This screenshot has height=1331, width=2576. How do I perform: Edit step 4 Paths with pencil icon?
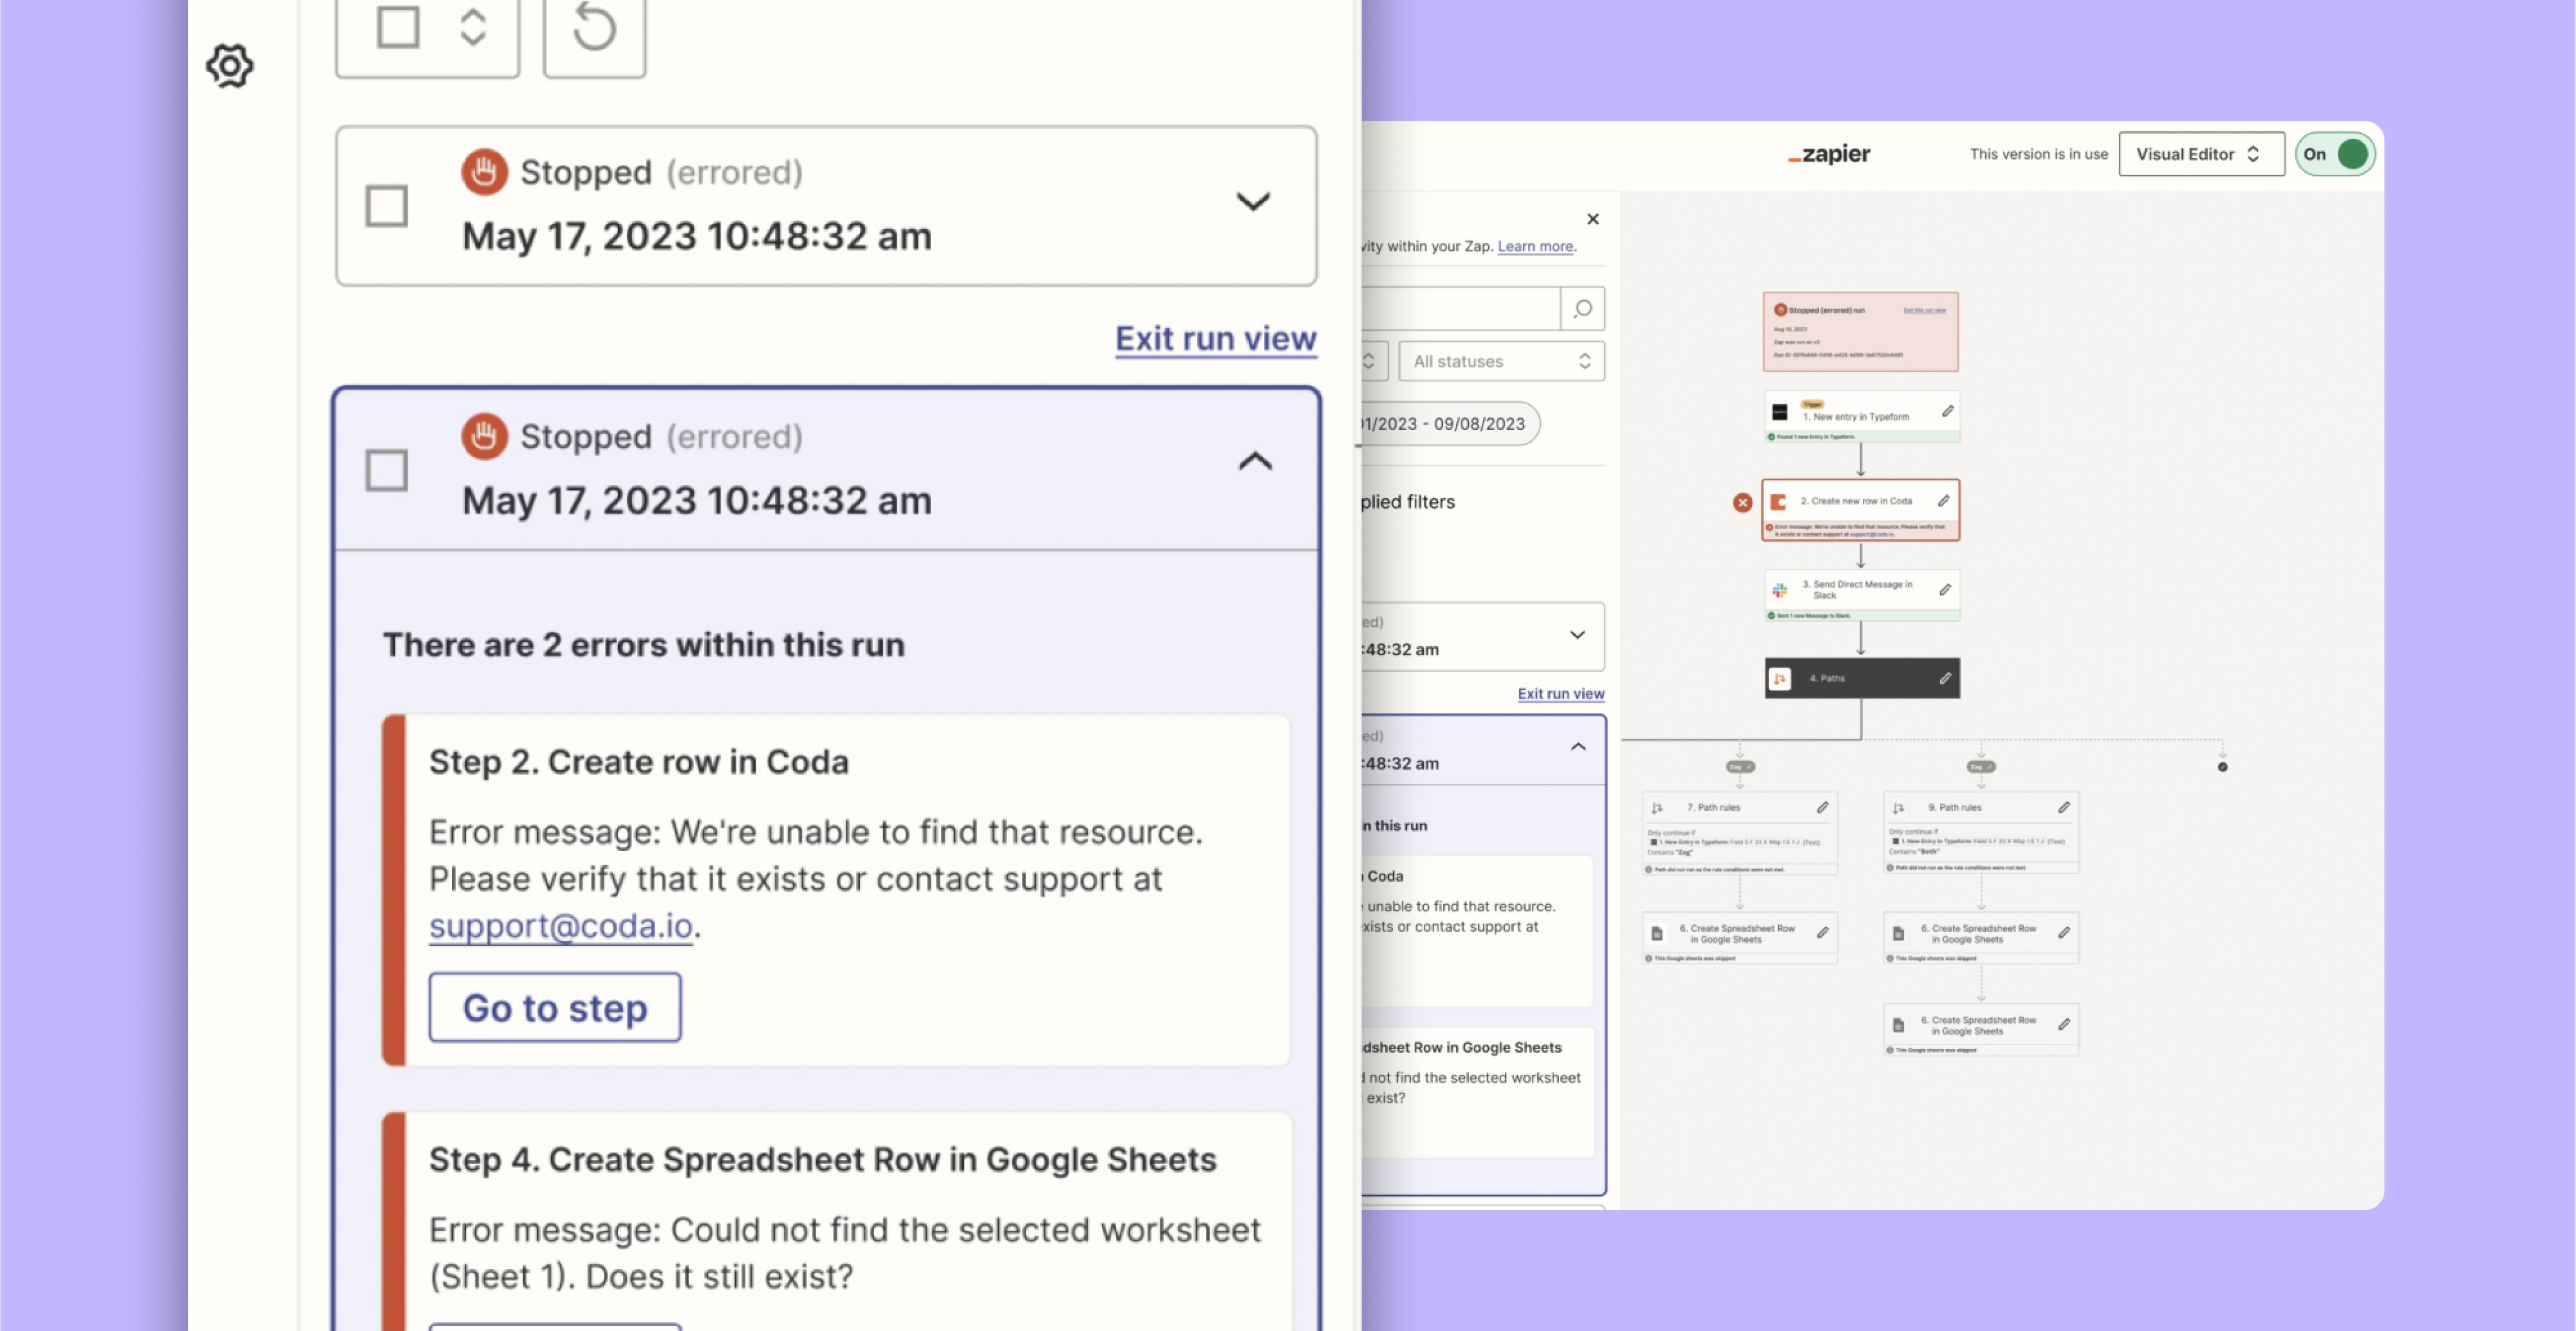[x=1945, y=678]
